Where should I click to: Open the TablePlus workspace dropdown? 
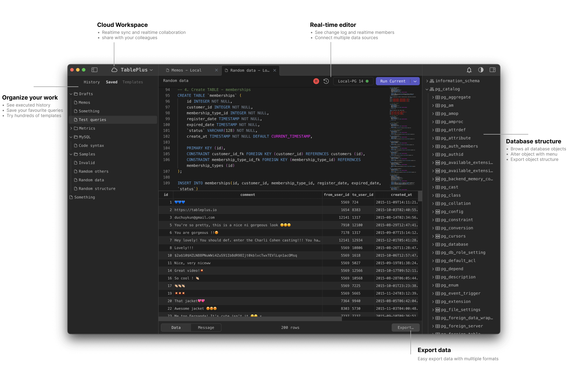tap(151, 70)
